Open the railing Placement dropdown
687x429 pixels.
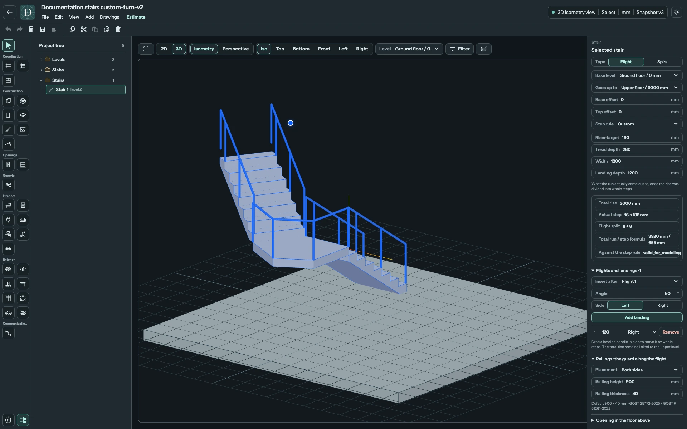pos(637,370)
